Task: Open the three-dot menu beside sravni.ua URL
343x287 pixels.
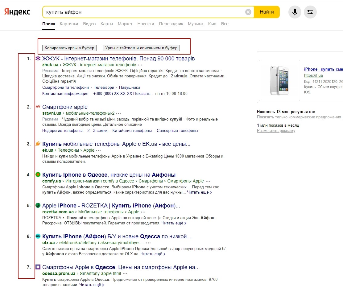Action: (118, 113)
